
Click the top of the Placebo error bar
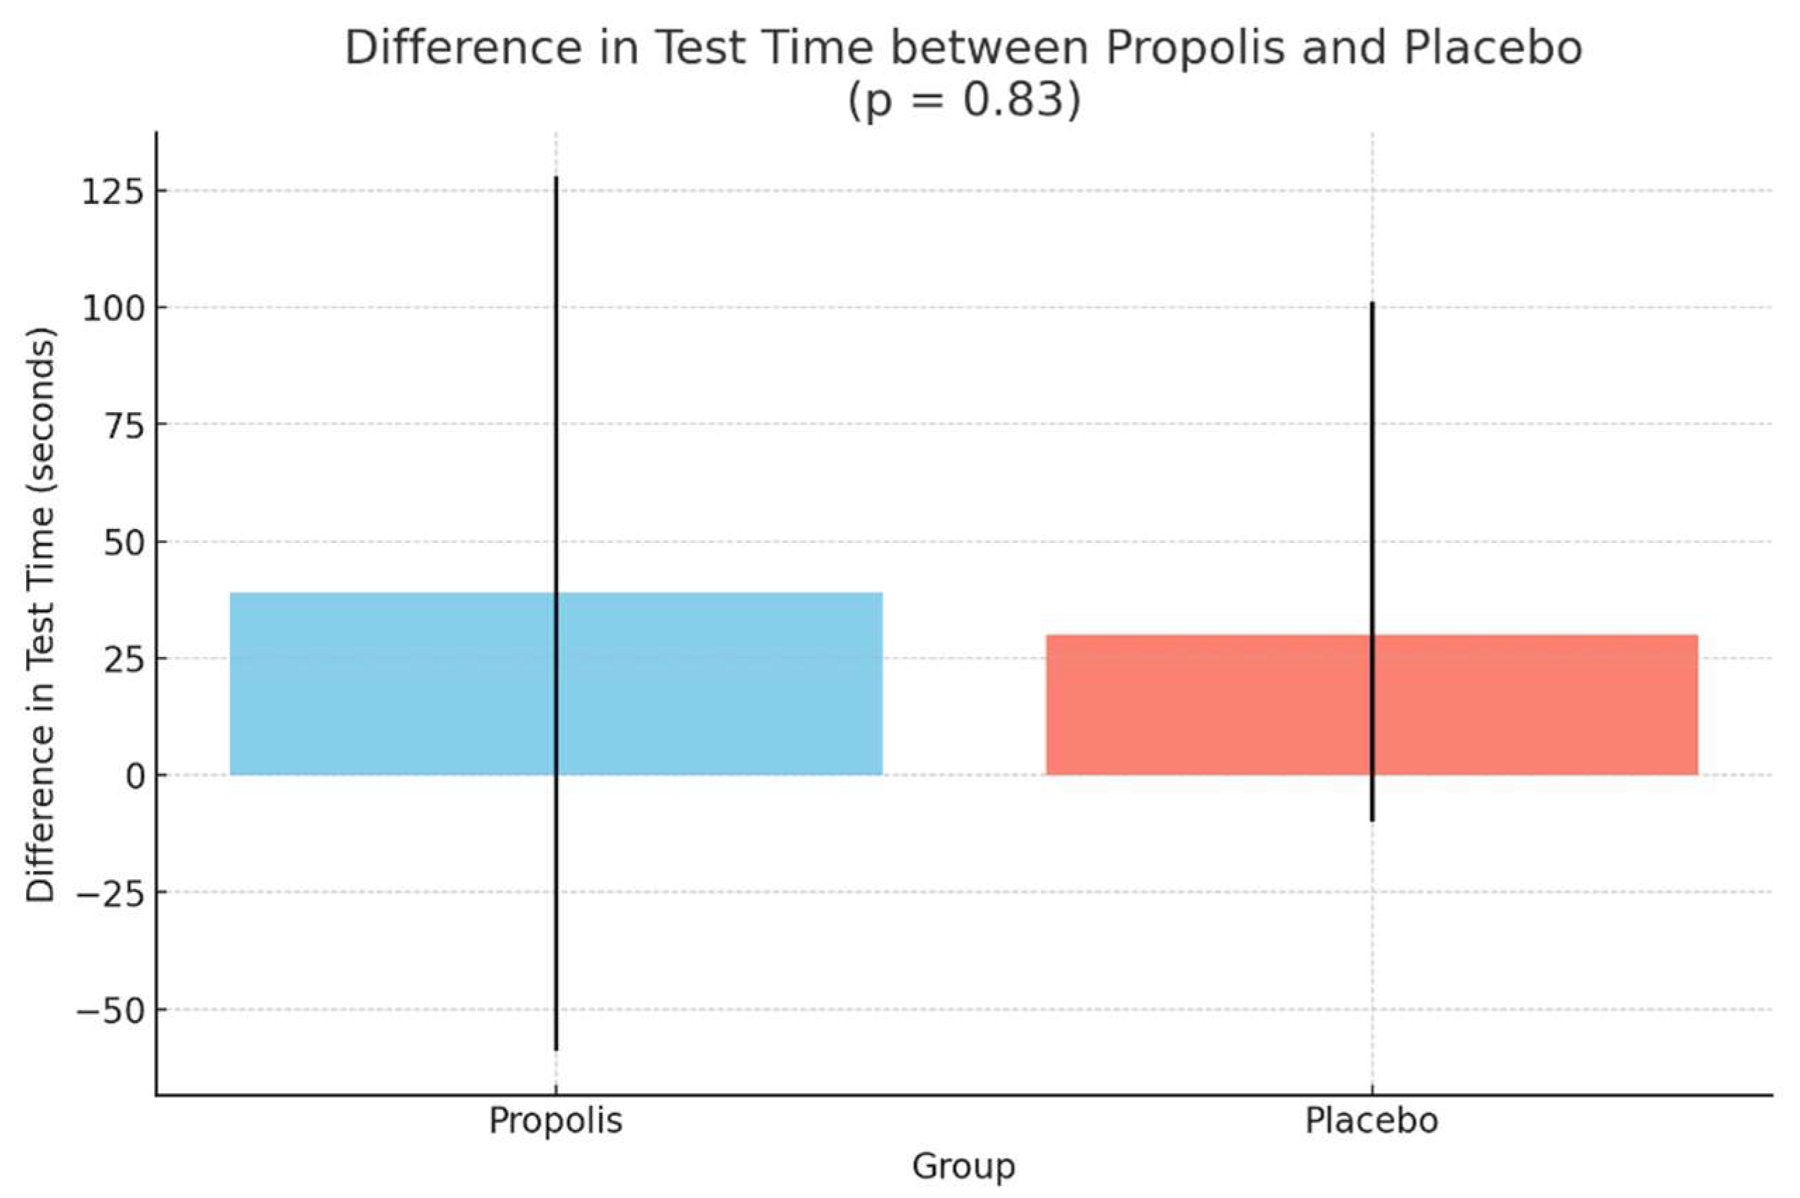tap(1372, 305)
